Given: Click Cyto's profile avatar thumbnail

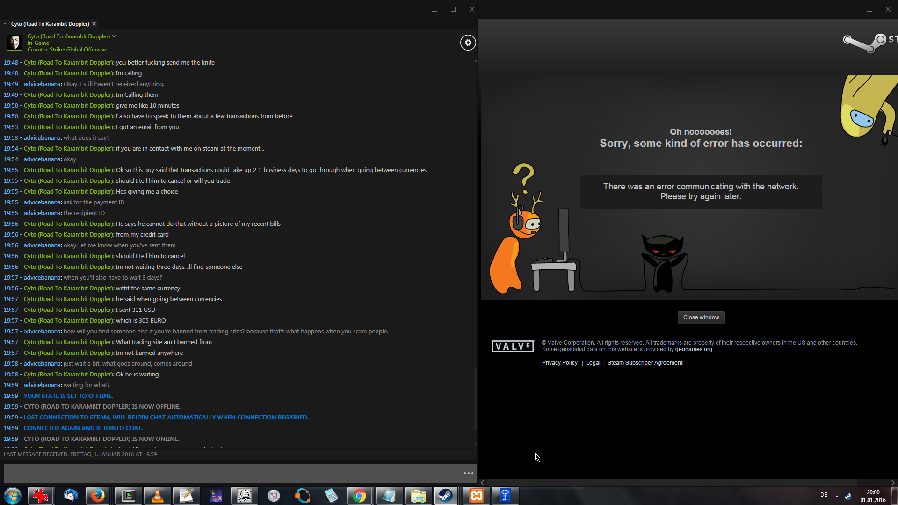Looking at the screenshot, I should point(14,43).
